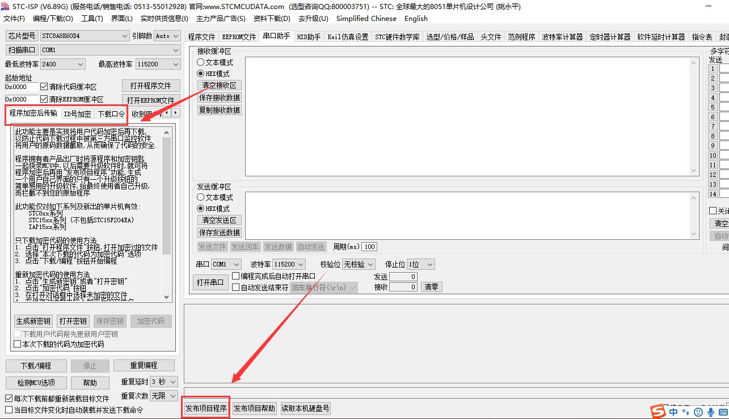Viewport: 729px width, 419px height.
Task: Click the 发布项目程序 button
Action: point(206,408)
